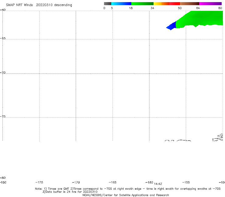The width and height of the screenshot is (225, 197).
Task: Click the 'Data buffer is 24 hrs' footnote
Action: pos(70,192)
